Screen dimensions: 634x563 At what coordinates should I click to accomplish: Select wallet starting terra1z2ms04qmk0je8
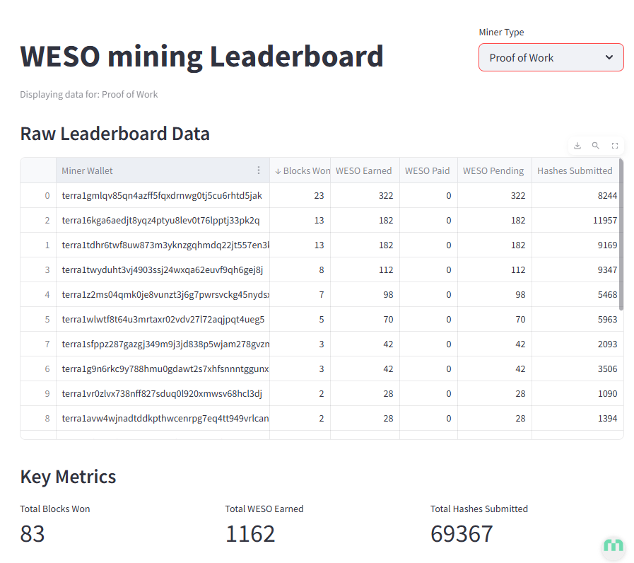tap(163, 294)
